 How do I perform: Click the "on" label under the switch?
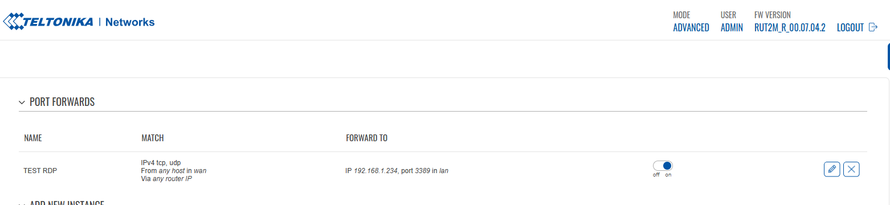point(668,175)
